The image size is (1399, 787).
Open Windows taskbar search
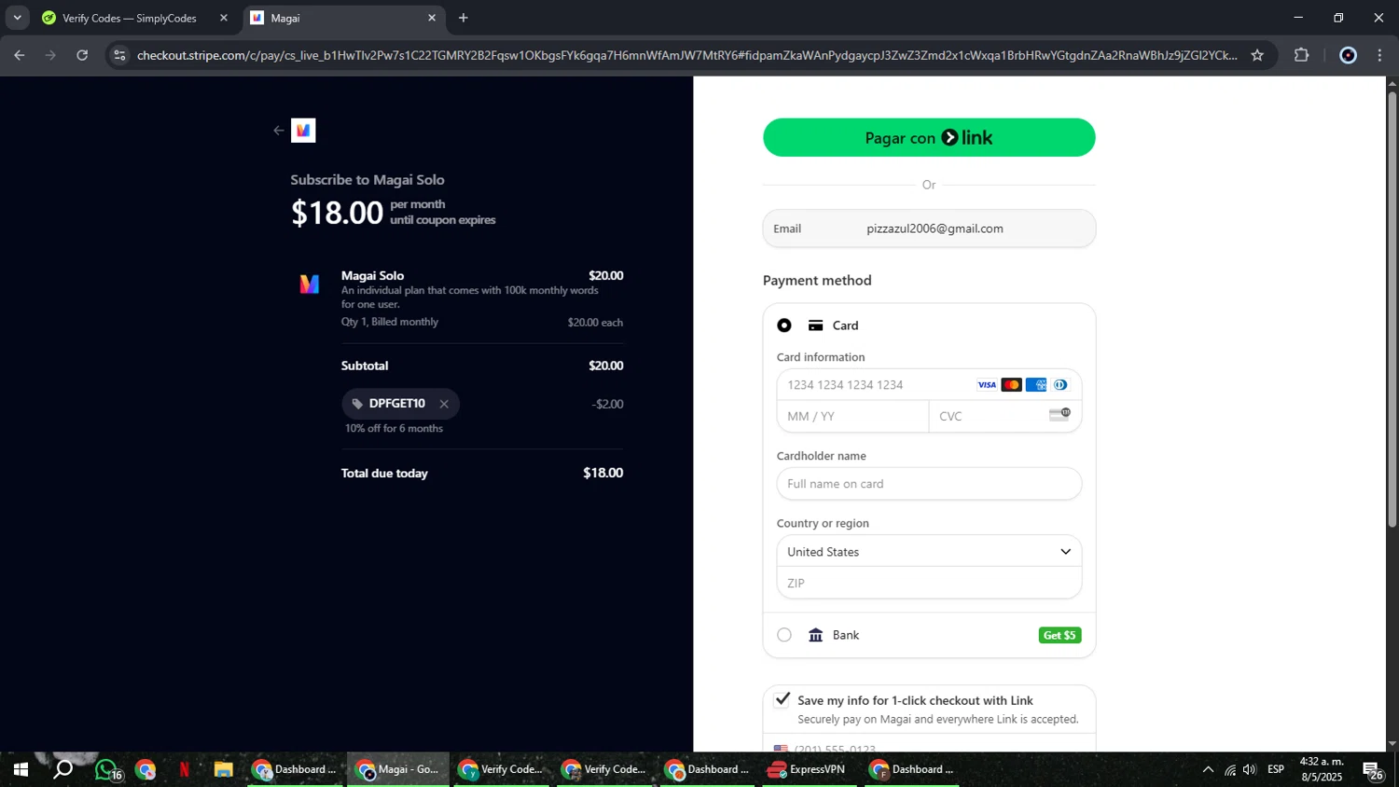(62, 769)
